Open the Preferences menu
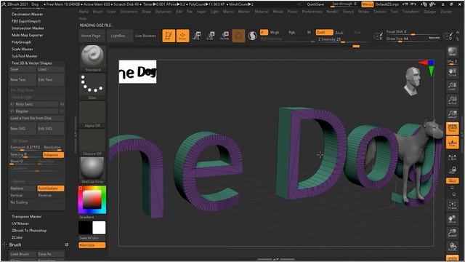465x262 pixels. click(x=312, y=12)
